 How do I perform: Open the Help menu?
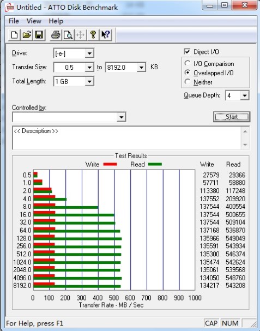(56, 21)
